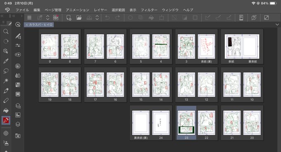Click the Undo arrow
281x152 pixels.
click(x=107, y=17)
